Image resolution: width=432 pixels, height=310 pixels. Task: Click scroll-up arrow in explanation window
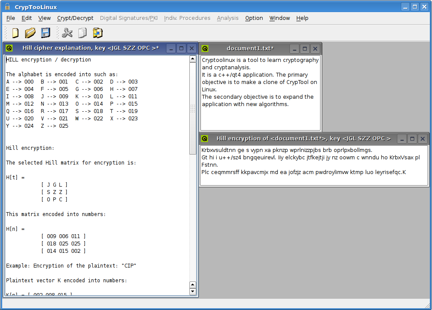coord(192,59)
